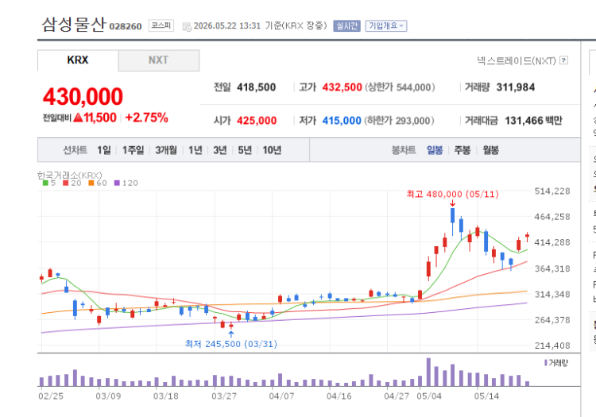Image resolution: width=596 pixels, height=417 pixels.
Task: Select the 3년 line chart period
Action: click(220, 150)
